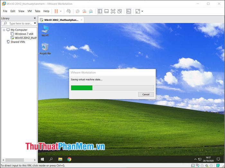Open File Explorer from guest taskbar
The height and width of the screenshot is (168, 225).
point(60,159)
